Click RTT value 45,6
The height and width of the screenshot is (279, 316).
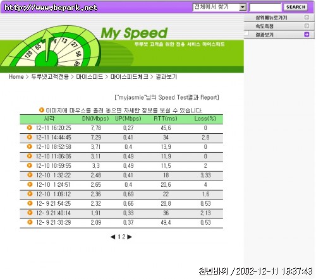tap(166, 128)
